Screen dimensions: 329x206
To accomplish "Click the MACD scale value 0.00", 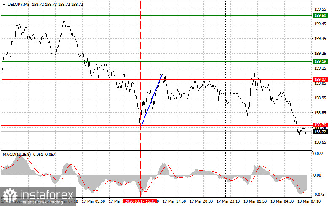I will tap(317, 175).
